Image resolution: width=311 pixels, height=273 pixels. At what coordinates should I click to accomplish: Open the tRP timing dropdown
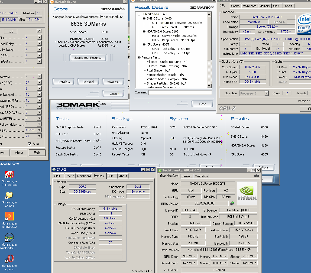coord(39,56)
